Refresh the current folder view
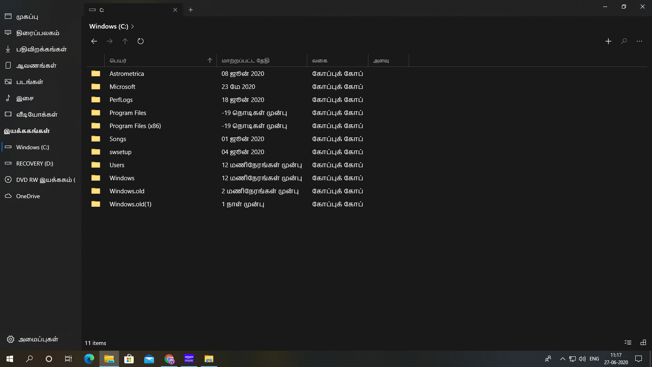 (141, 41)
